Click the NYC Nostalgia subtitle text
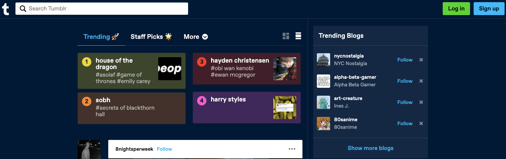This screenshot has width=506, height=159. [x=350, y=64]
